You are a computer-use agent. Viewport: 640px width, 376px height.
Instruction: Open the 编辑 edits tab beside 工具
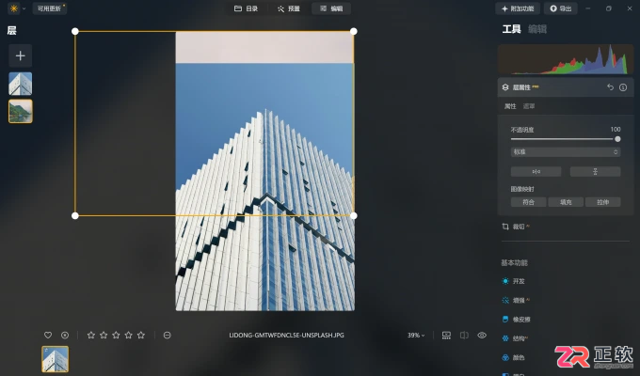tap(537, 29)
